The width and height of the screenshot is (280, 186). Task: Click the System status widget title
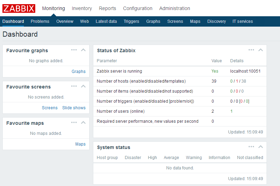pyautogui.click(x=114, y=147)
